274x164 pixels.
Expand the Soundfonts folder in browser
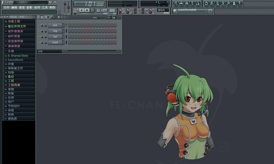(x=15, y=60)
